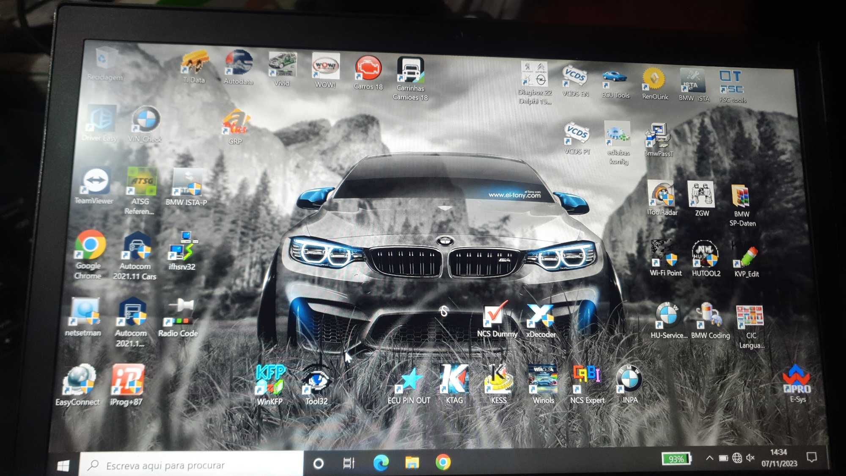Open the Radio Code shortcut

(178, 318)
